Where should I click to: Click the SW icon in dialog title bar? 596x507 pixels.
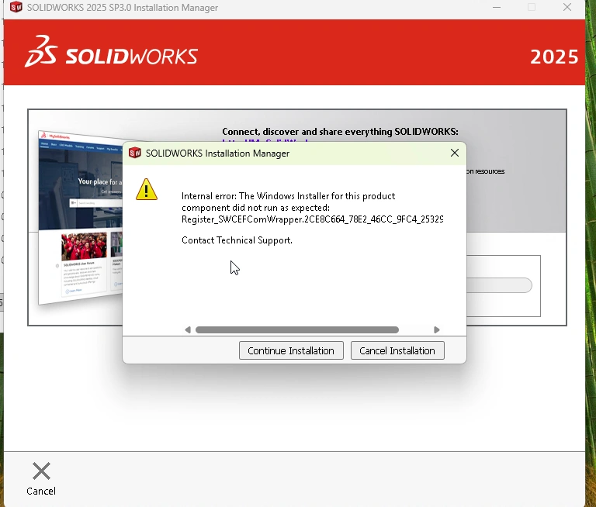click(134, 153)
